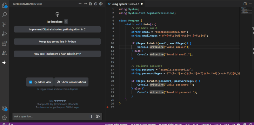The image size is (254, 125).
Task: Click the lightbulb icon above Ice breakers
Action: coord(57,15)
